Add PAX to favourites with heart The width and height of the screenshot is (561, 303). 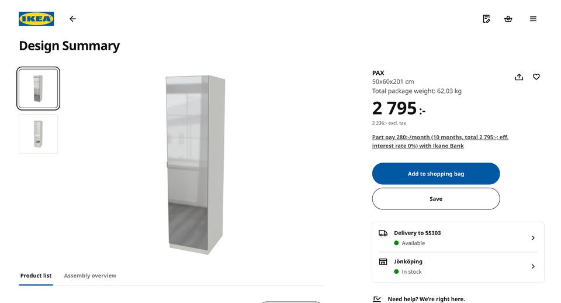pos(536,77)
